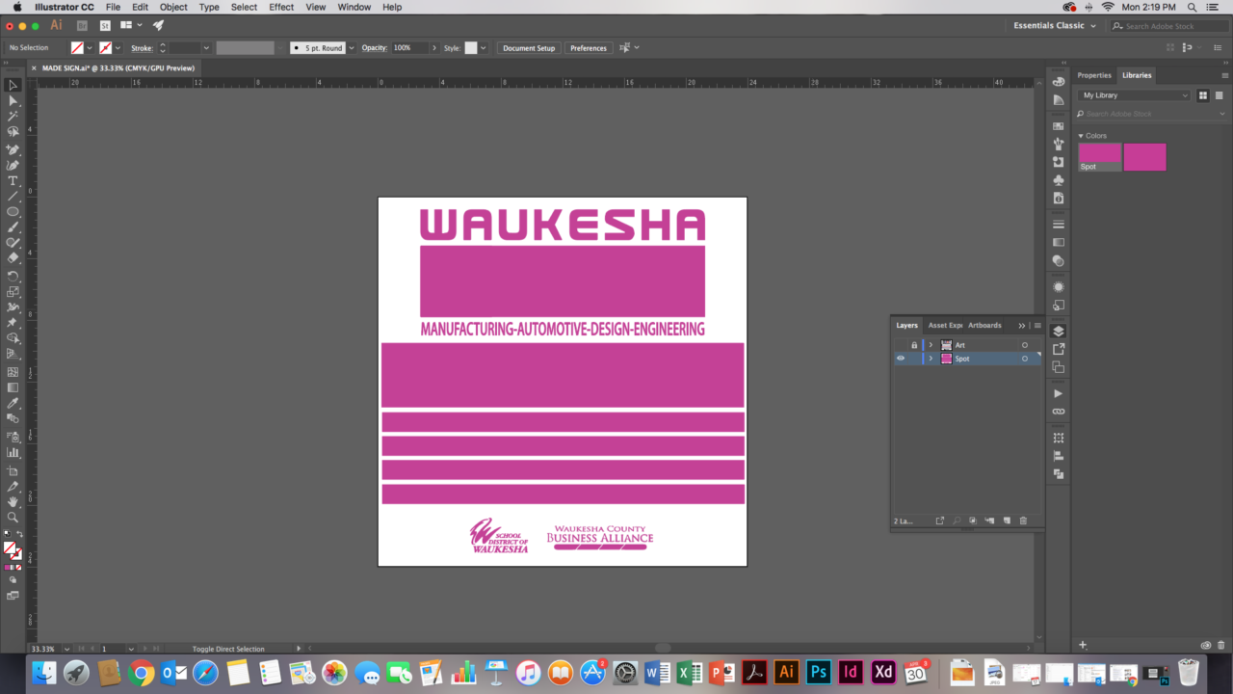Screen dimensions: 1233x694
Task: Select the Ellipse tool
Action: tap(13, 212)
